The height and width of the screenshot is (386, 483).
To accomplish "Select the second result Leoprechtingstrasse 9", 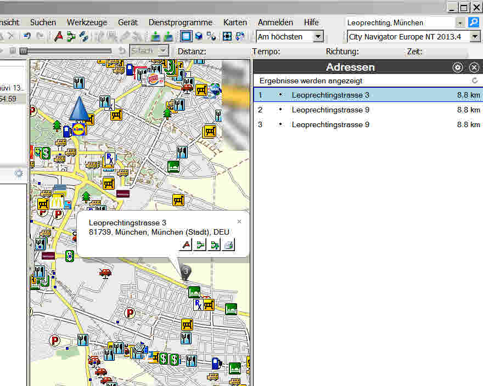I will pos(330,110).
